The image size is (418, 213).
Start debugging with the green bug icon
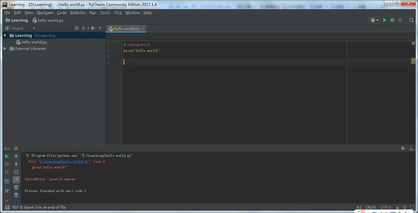click(393, 20)
